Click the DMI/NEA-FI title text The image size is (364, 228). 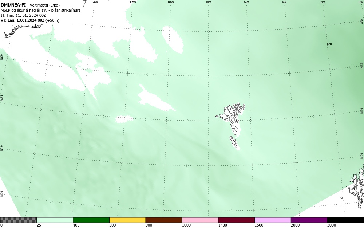13,5
